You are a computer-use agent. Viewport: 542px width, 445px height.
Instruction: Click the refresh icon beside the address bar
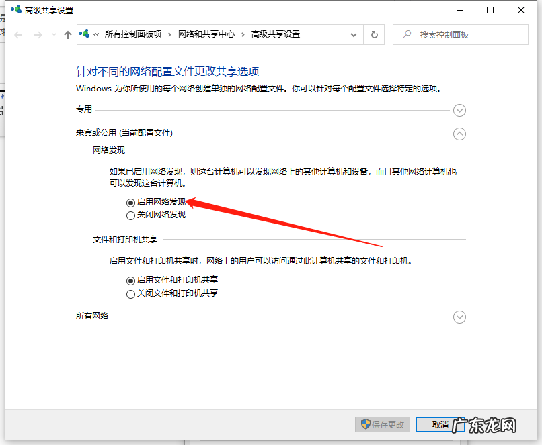coord(374,35)
